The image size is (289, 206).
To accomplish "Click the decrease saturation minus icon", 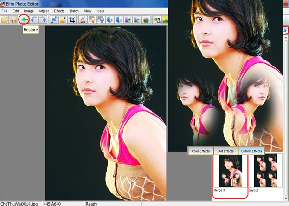I will pyautogui.click(x=137, y=20).
